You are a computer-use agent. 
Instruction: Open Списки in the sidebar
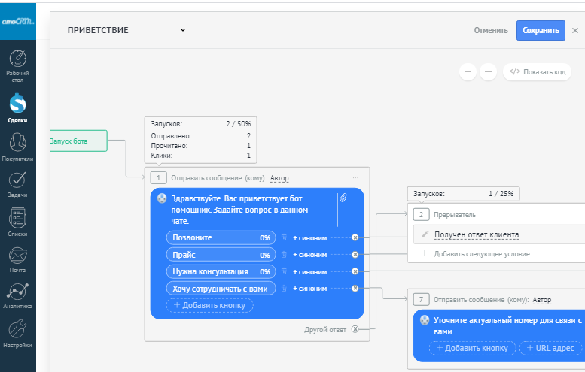[17, 220]
